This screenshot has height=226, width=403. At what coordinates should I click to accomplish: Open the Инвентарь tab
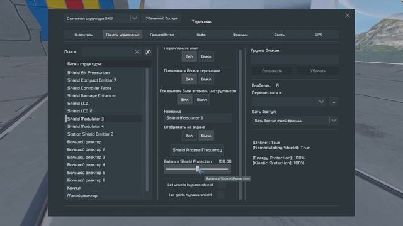[84, 35]
